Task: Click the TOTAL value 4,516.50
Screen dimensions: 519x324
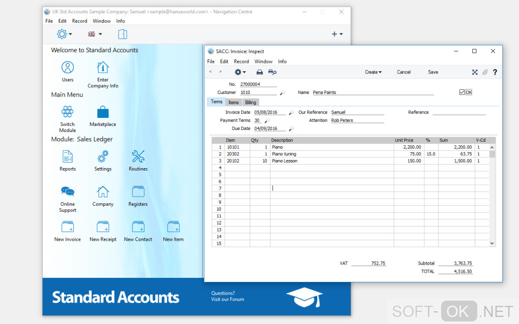Action: click(x=456, y=272)
